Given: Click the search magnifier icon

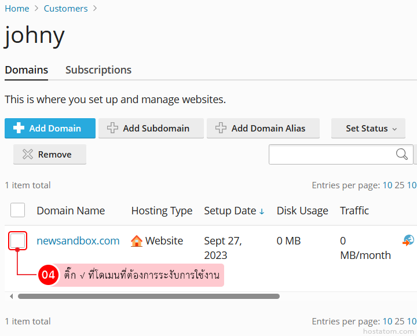Looking at the screenshot, I should click(401, 154).
